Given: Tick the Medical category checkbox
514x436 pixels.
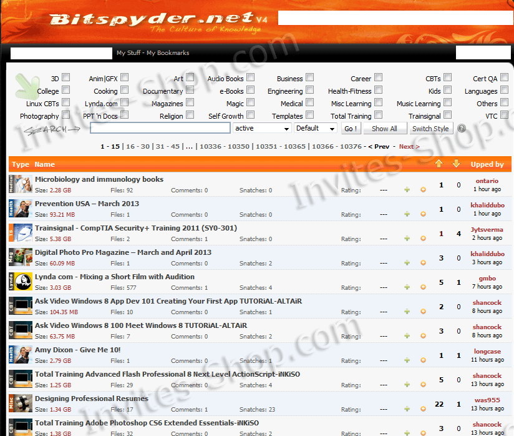Looking at the screenshot, I should coord(310,102).
